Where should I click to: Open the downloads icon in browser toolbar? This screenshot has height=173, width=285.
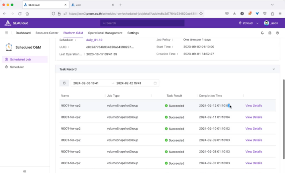click(234, 14)
